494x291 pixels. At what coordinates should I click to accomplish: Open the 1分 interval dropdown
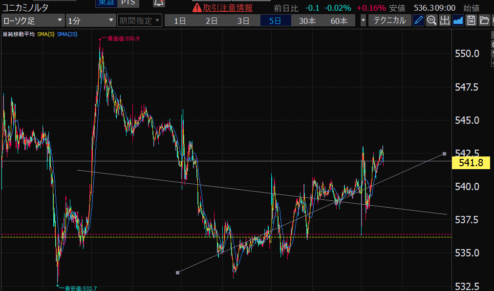[x=90, y=20]
